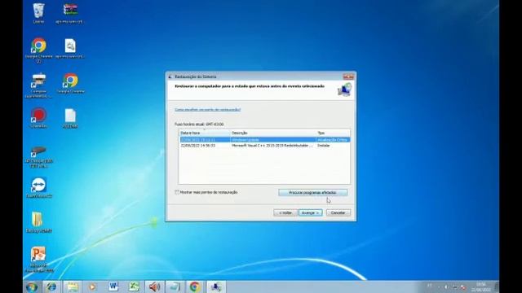
Task: Open the file explorer taskbar icon
Action: 73,286
